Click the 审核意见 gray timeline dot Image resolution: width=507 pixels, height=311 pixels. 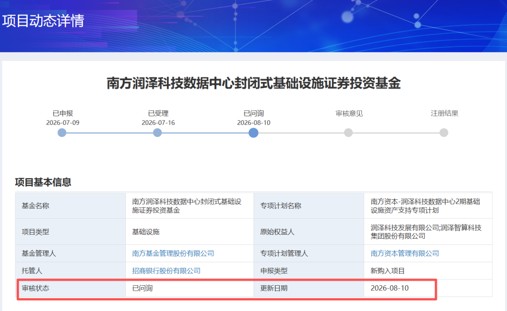click(348, 133)
